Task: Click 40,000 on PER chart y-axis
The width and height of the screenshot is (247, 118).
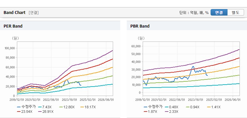Action: [x=11, y=77]
